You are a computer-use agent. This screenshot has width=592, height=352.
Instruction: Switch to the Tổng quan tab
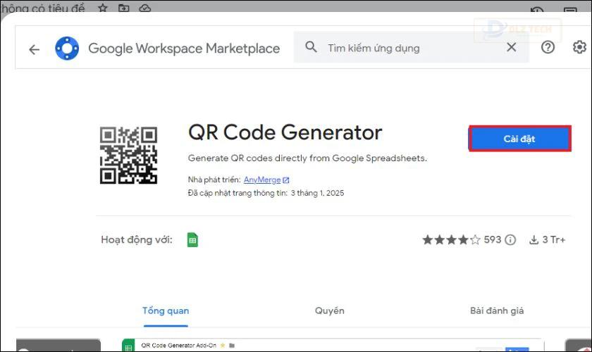(x=166, y=311)
